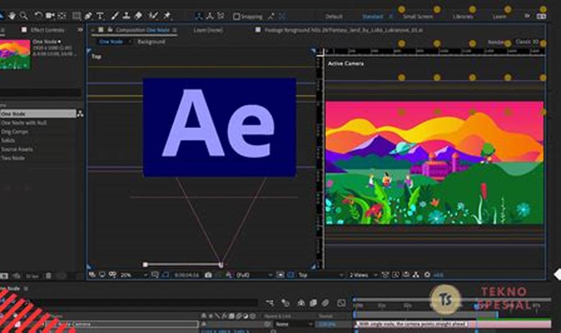Select the Pan Behind anchor point tool

(x=62, y=16)
